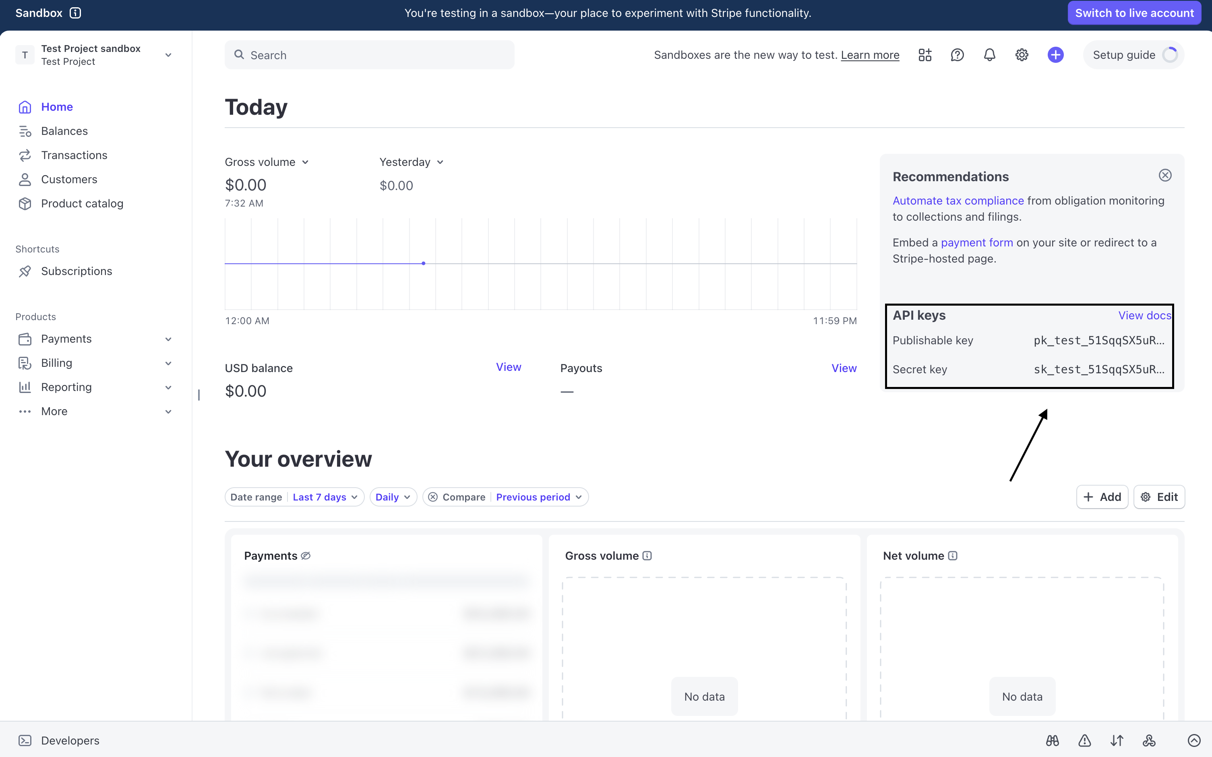This screenshot has width=1212, height=757.
Task: Go to Product catalog page
Action: click(82, 203)
